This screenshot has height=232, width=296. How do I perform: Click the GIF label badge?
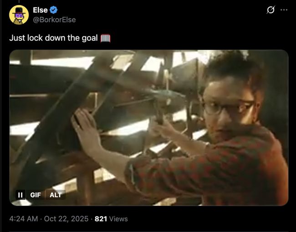tap(36, 195)
